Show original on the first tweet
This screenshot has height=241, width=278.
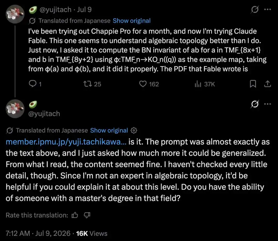[132, 21]
